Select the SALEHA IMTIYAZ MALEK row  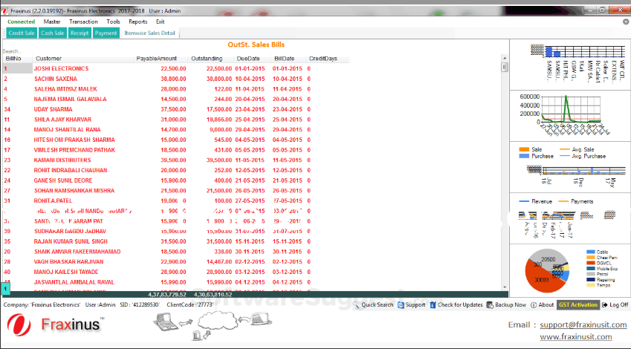pos(175,89)
